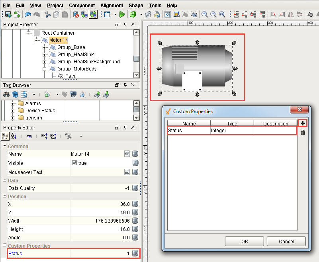Click the green Preview Mode play button
This screenshot has width=319, height=262.
[122, 14]
